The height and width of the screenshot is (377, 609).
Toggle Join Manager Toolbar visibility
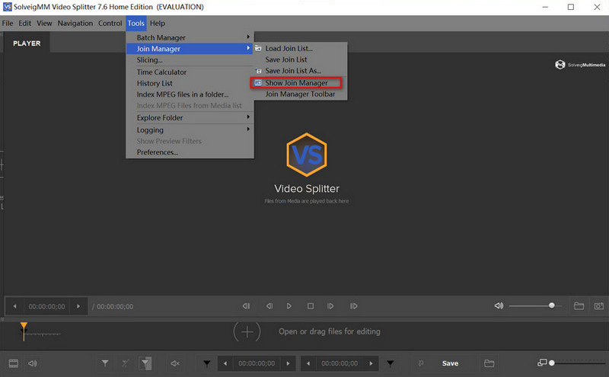pyautogui.click(x=299, y=94)
